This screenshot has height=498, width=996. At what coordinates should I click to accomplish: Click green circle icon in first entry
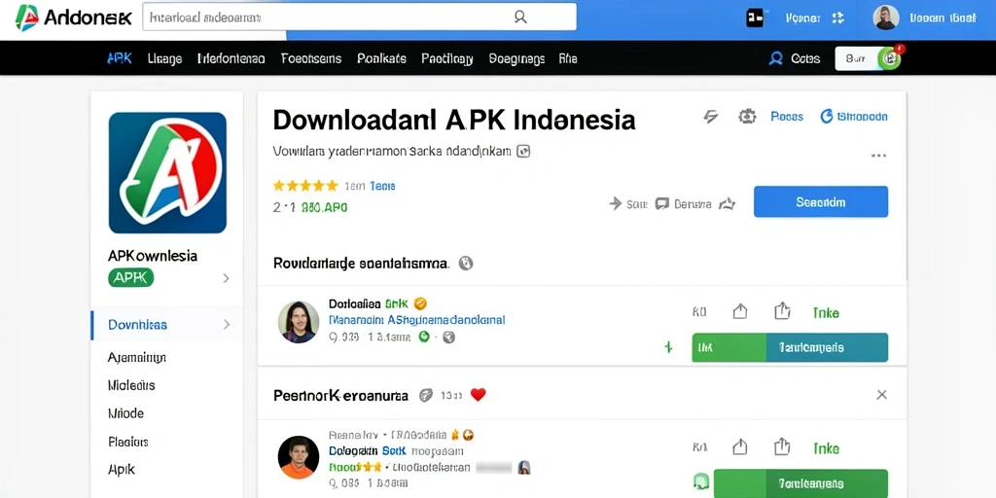coord(424,338)
